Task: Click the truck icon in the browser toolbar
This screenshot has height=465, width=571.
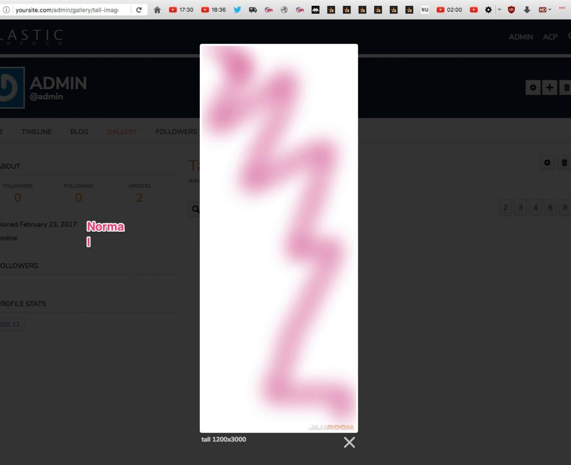Action: (253, 10)
